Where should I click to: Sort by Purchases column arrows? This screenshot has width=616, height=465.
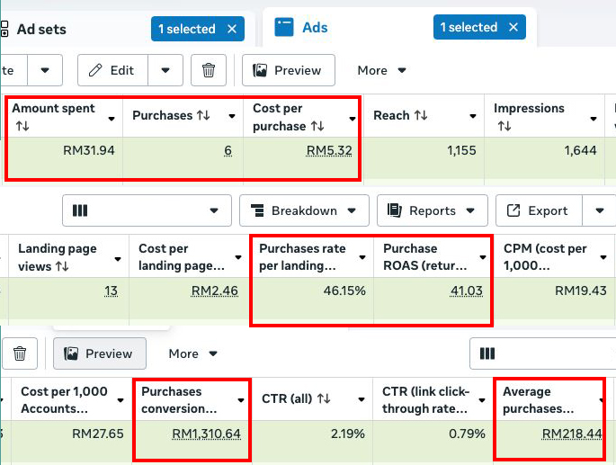point(208,116)
